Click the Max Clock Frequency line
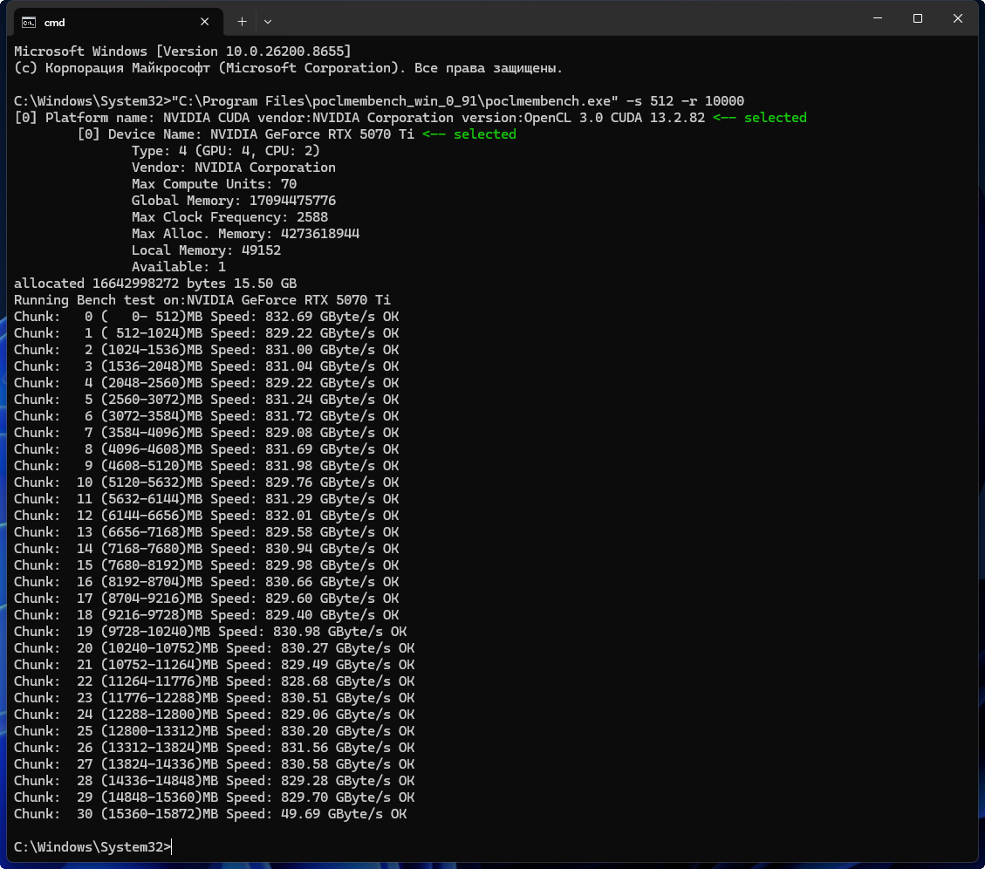The height and width of the screenshot is (869, 985). (x=230, y=217)
